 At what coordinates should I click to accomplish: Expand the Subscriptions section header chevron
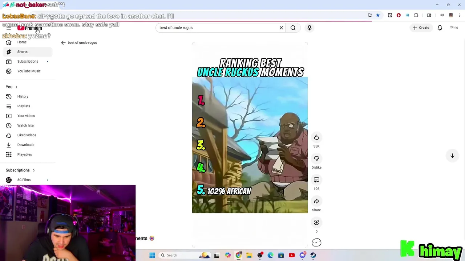point(33,170)
